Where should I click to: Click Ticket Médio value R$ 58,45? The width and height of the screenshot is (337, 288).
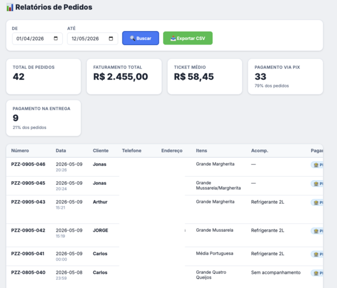(x=194, y=77)
